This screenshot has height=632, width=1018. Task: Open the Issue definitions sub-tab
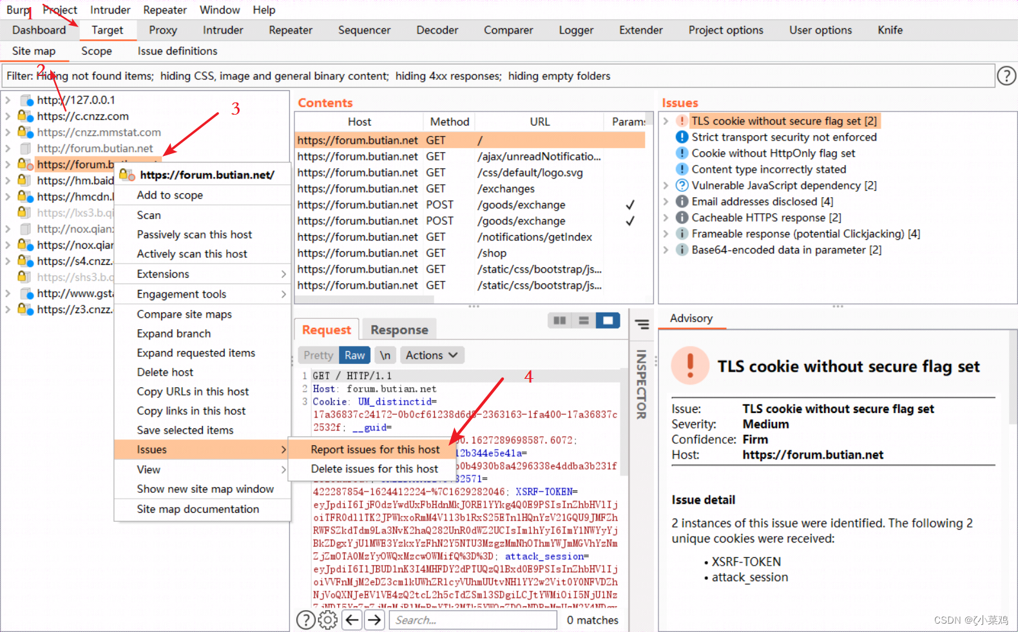point(177,51)
